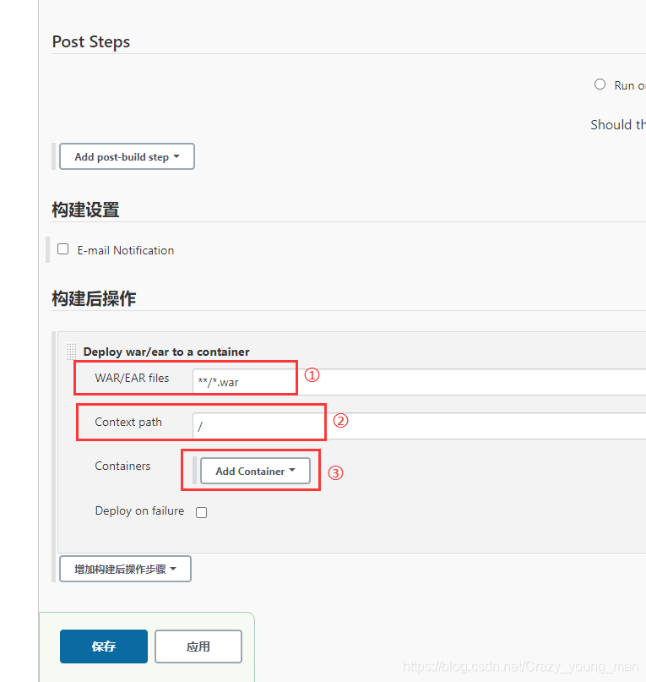Click the 应用 apply button
Screen dimensions: 646x682
tap(198, 647)
